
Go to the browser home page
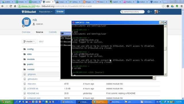(x=15, y=6)
